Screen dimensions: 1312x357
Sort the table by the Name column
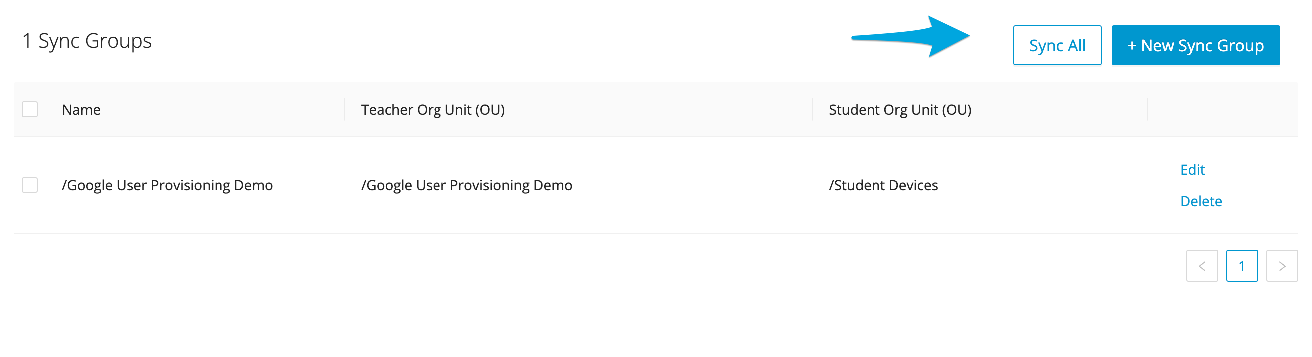point(81,109)
